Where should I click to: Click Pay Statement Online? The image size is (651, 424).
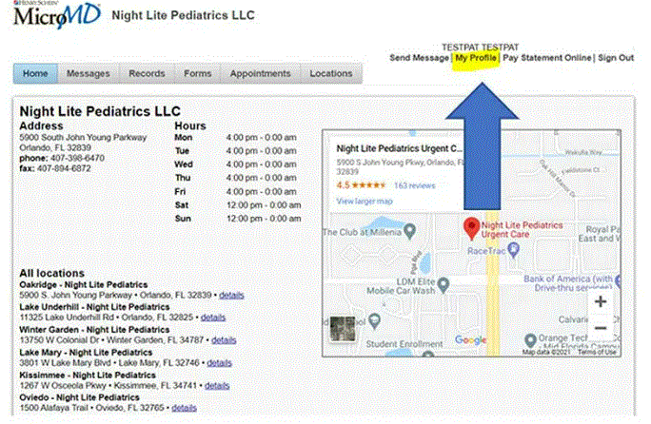pyautogui.click(x=547, y=58)
